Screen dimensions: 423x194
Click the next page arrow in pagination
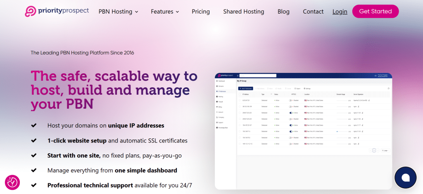click(x=378, y=150)
